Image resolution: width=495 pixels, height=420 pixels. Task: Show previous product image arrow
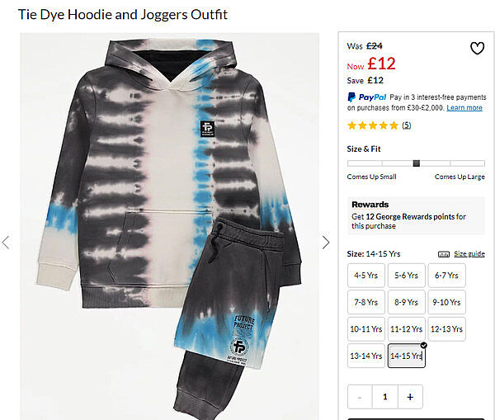(6, 243)
